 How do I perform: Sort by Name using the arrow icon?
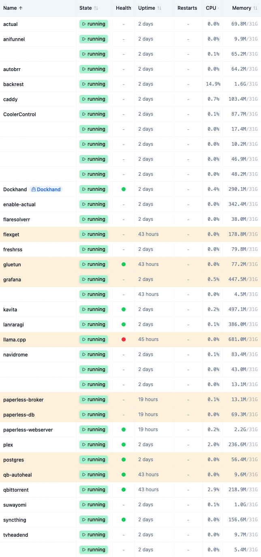pos(21,8)
